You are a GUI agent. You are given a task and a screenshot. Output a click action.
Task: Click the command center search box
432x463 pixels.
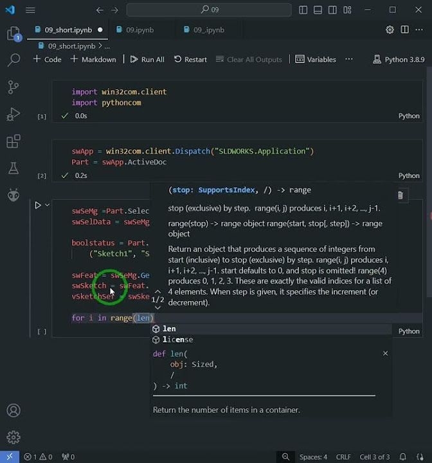[x=209, y=10]
